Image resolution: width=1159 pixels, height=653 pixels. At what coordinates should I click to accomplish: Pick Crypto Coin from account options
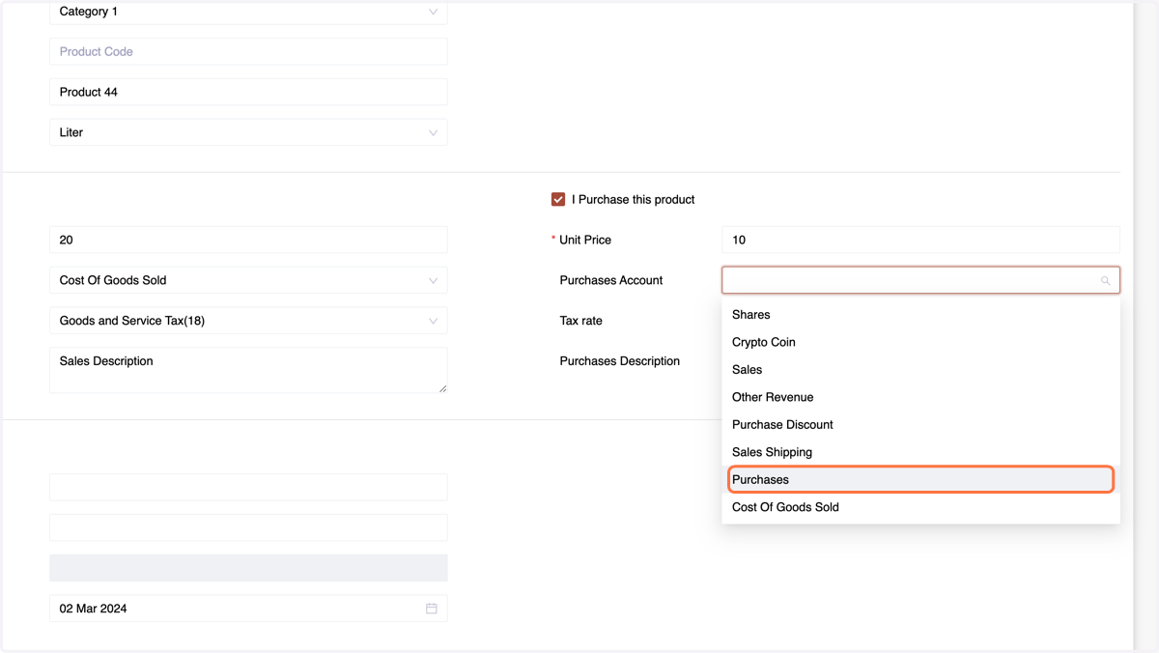pyautogui.click(x=920, y=342)
